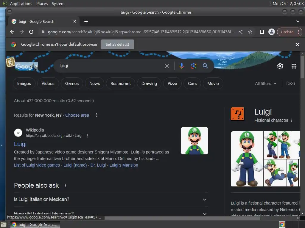
Task: Share this page from address bar
Action: coord(241,32)
